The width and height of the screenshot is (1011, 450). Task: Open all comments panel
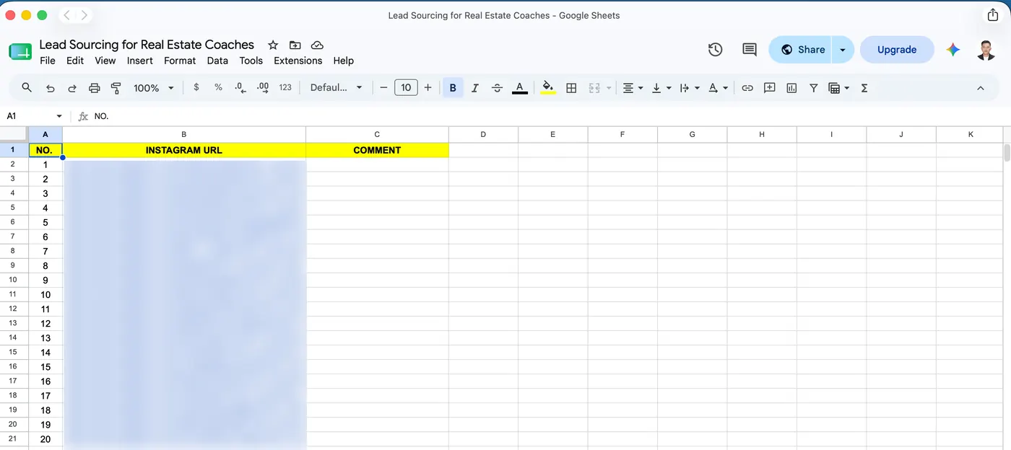coord(750,50)
